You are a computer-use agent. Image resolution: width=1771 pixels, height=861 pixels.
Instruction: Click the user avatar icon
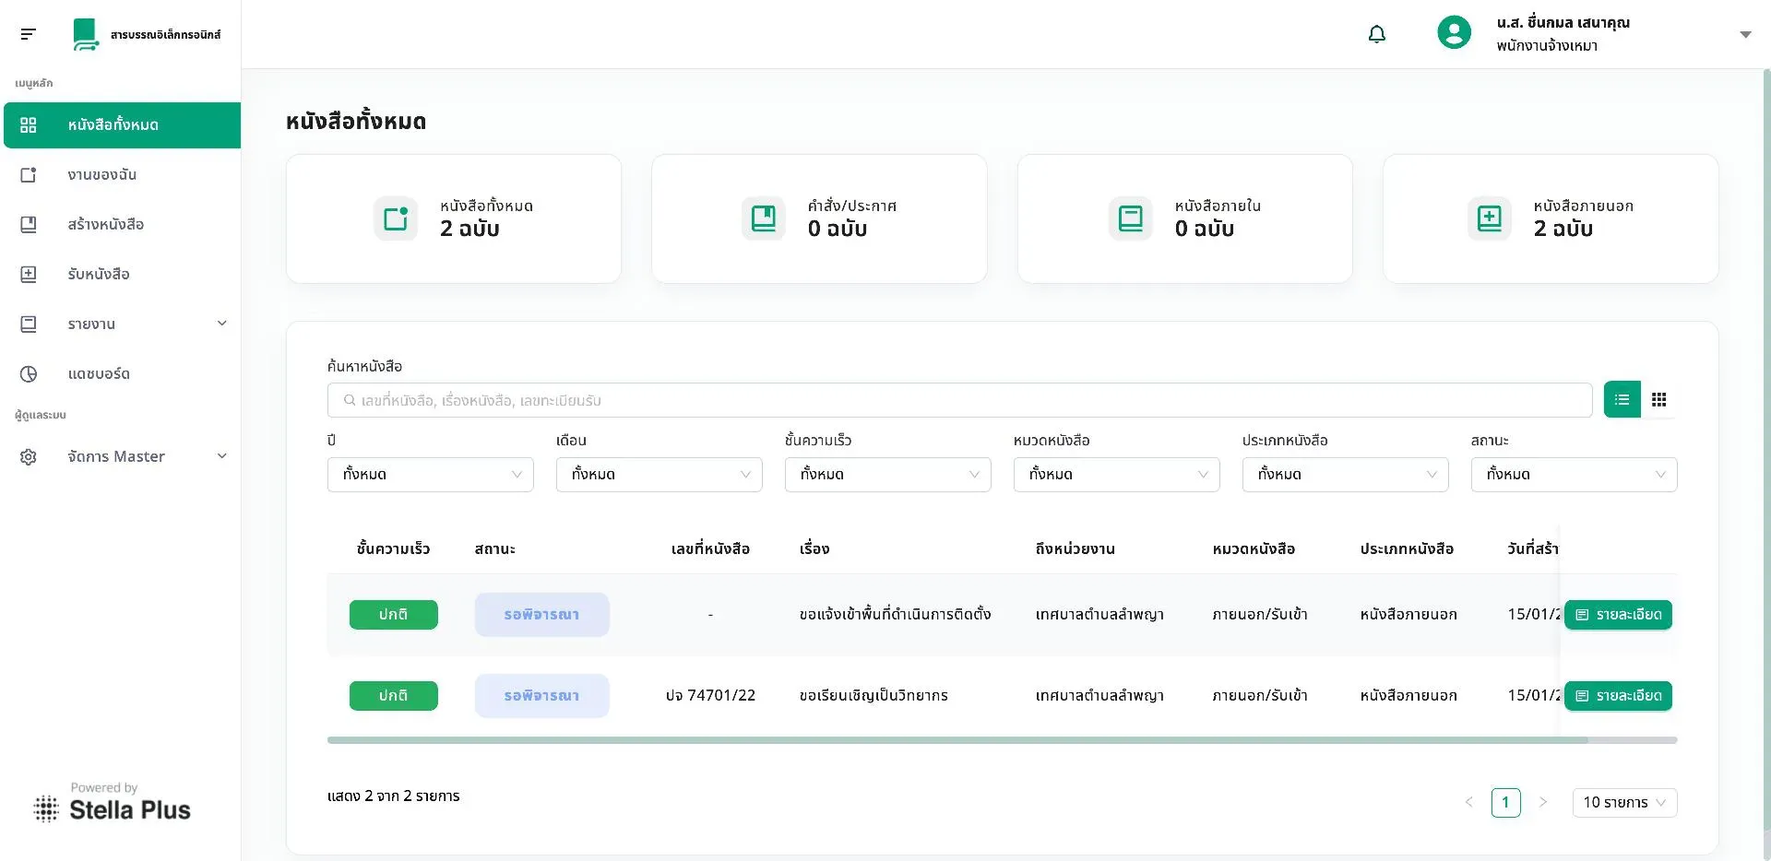point(1454,33)
